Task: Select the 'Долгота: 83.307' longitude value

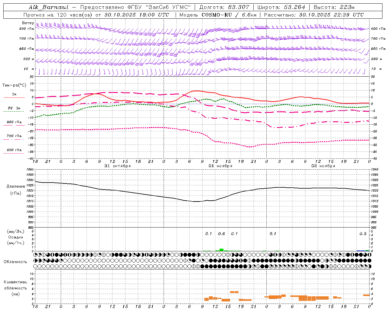Action: click(224, 7)
